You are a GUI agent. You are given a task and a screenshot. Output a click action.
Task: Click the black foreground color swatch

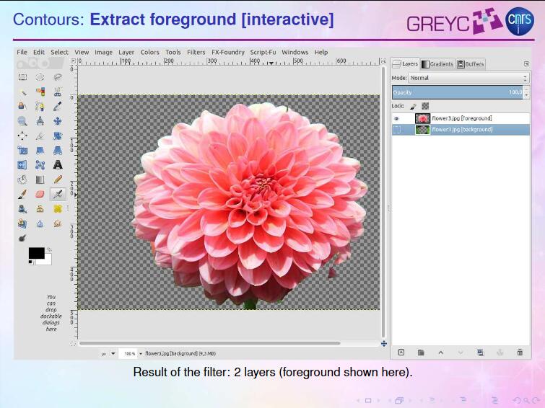[x=35, y=252]
